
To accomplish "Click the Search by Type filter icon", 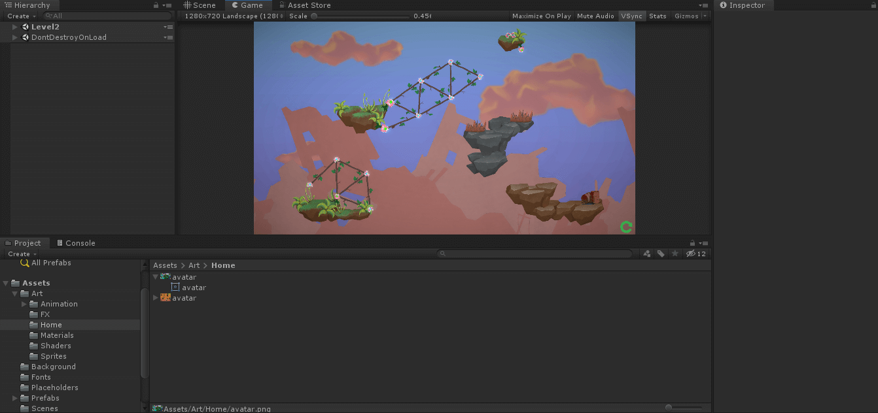I will pos(647,254).
